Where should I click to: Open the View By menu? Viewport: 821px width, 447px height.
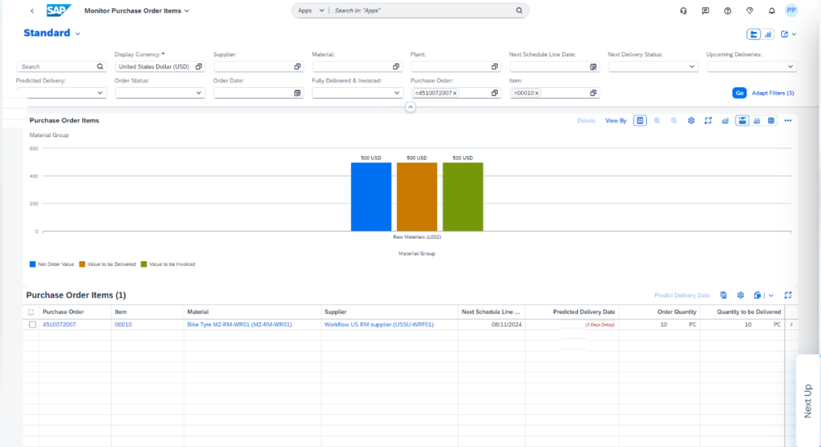click(616, 121)
